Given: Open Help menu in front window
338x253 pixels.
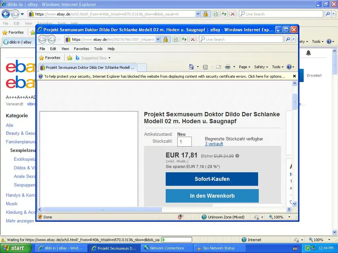Looking at the screenshot, I should pyautogui.click(x=111, y=49).
